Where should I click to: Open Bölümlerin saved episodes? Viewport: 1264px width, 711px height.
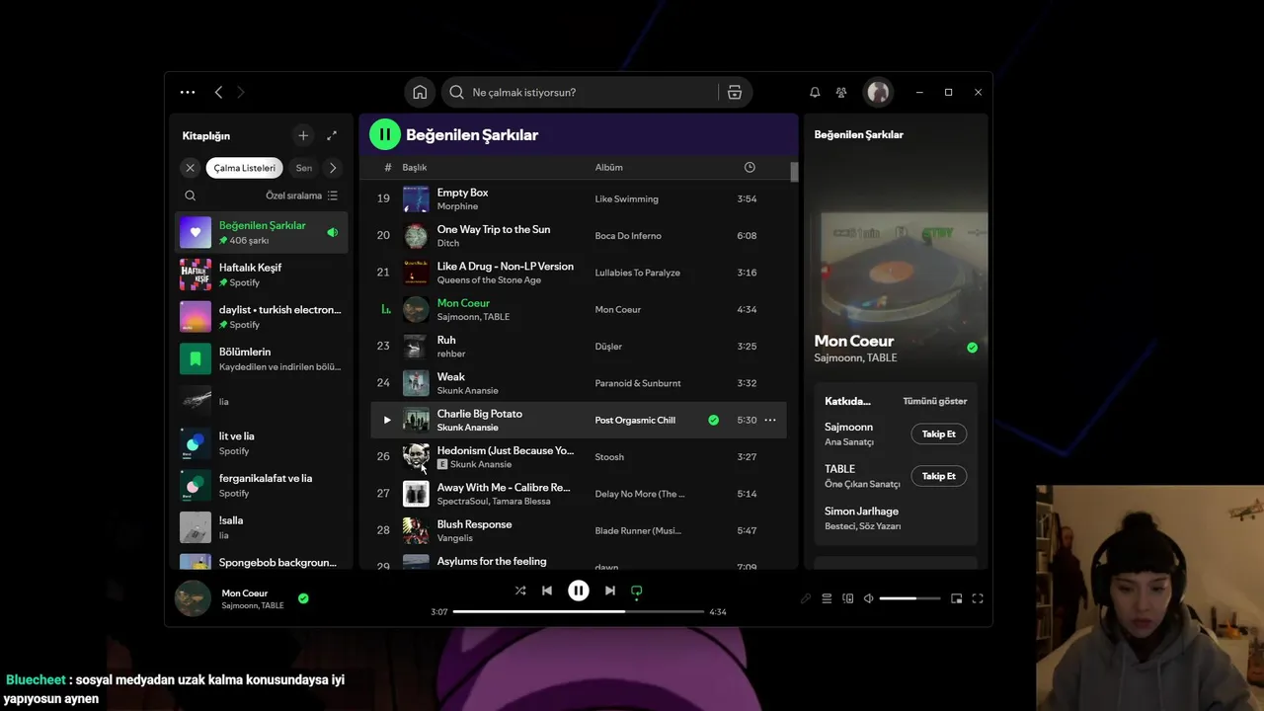point(262,358)
